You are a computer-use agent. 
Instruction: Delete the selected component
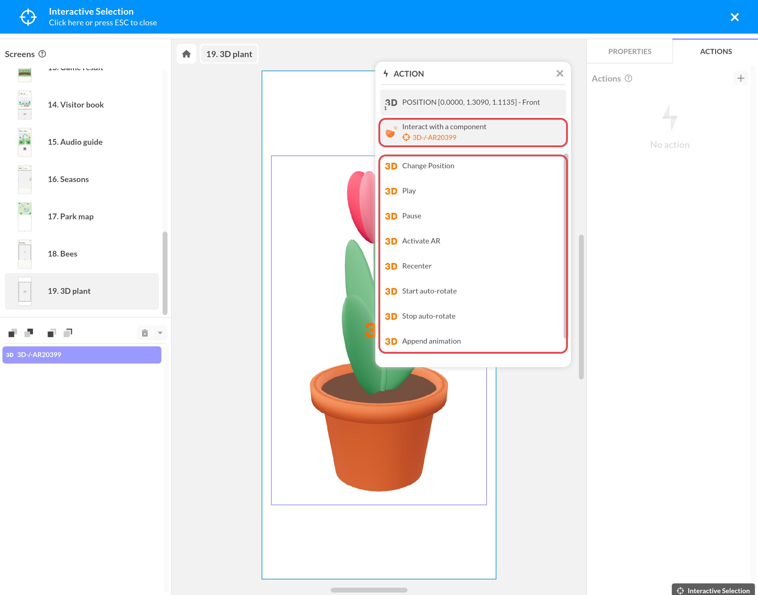point(145,333)
